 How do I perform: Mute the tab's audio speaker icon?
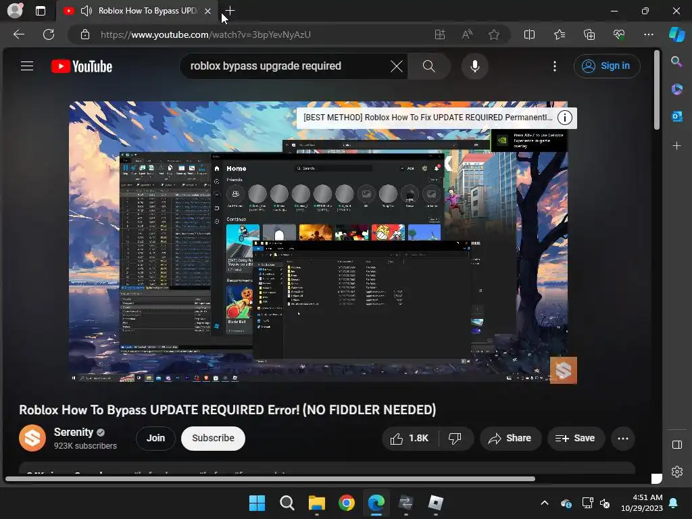86,11
